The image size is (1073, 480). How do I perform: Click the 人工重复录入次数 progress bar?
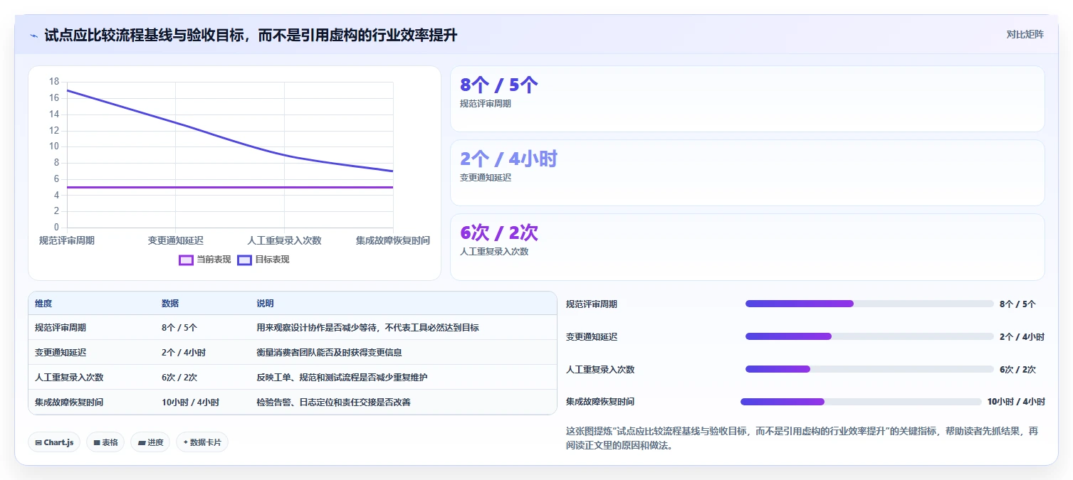(869, 369)
